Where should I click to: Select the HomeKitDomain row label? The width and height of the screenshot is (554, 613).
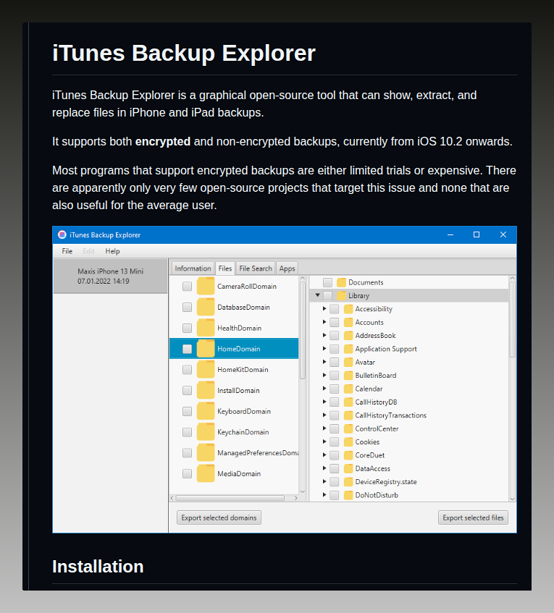point(243,369)
